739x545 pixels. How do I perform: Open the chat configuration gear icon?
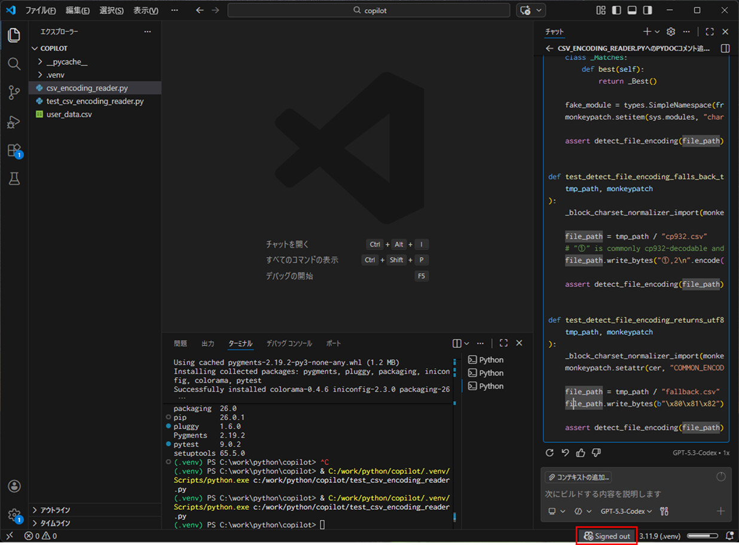670,32
